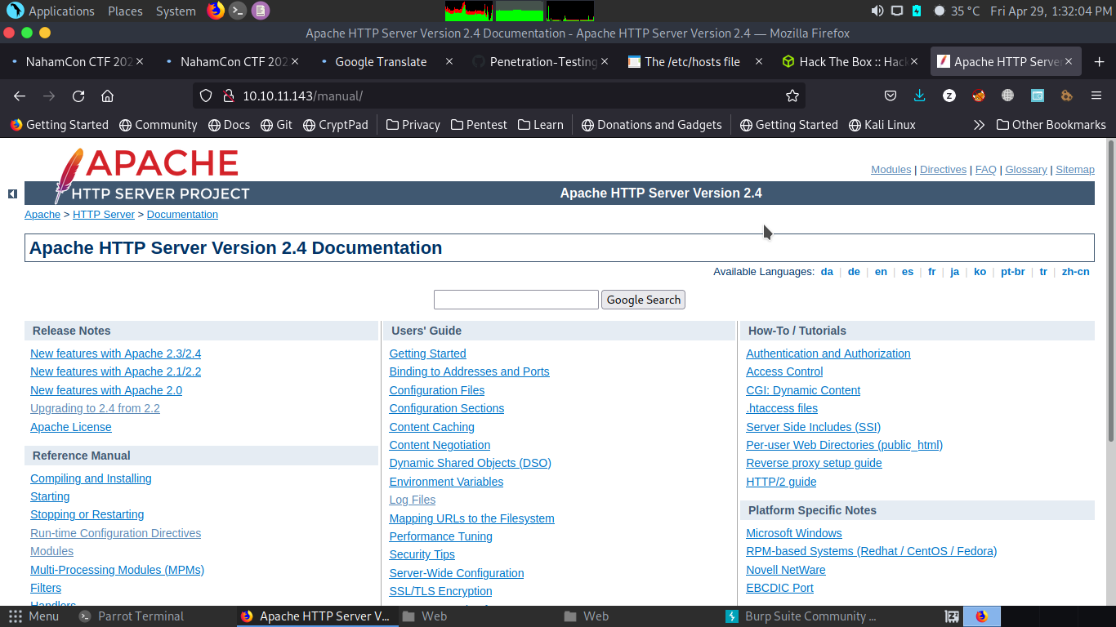Save page to Pocket
The image size is (1116, 627).
(891, 96)
